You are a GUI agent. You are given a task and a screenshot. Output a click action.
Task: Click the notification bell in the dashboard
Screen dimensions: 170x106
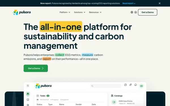(x=135, y=85)
